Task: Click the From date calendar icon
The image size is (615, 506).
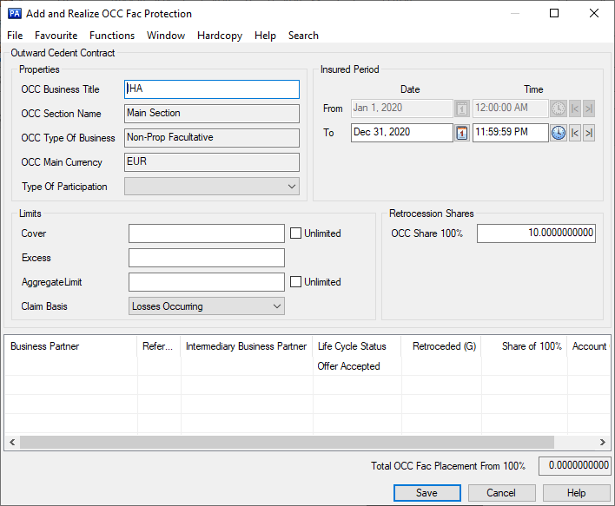Action: (x=461, y=108)
